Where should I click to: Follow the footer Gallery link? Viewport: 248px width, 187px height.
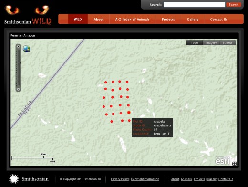tap(212, 179)
